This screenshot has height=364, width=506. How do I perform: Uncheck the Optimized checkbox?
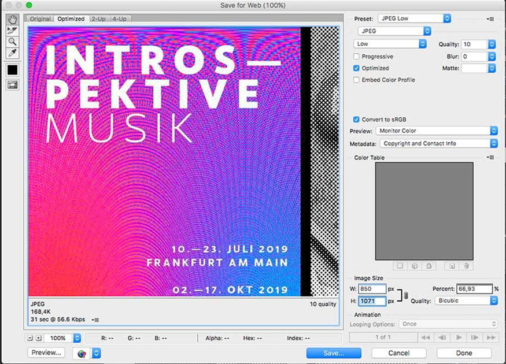(x=357, y=68)
